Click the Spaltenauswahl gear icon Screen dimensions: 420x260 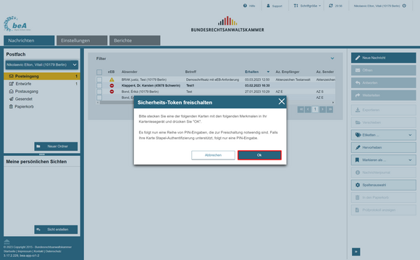click(x=358, y=185)
